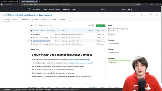The image size is (162, 91).
Task: Jump to previous find match arrow
Action: [x=17, y=89]
